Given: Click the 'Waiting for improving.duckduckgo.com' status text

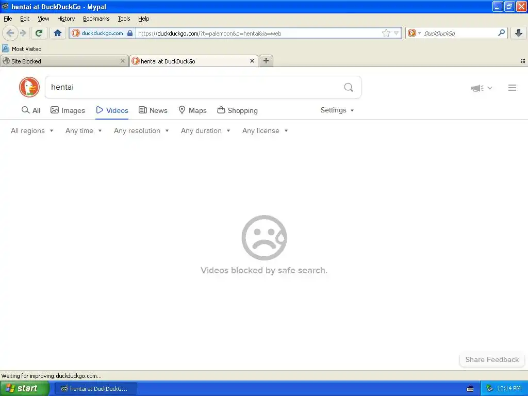Looking at the screenshot, I should coord(51,376).
